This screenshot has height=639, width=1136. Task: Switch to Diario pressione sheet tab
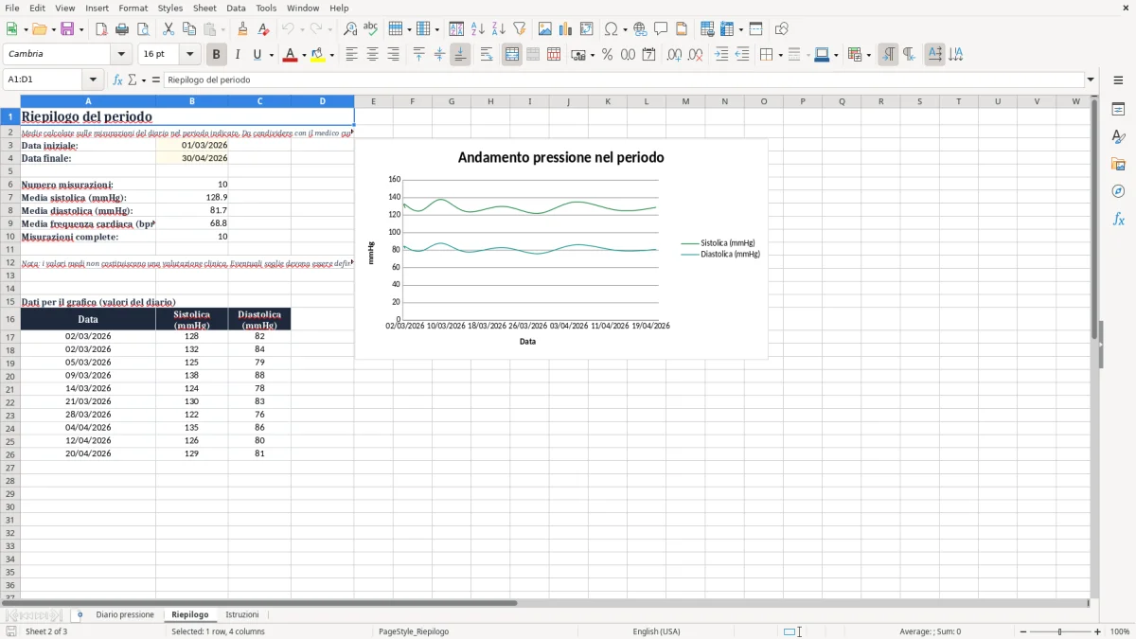click(124, 615)
